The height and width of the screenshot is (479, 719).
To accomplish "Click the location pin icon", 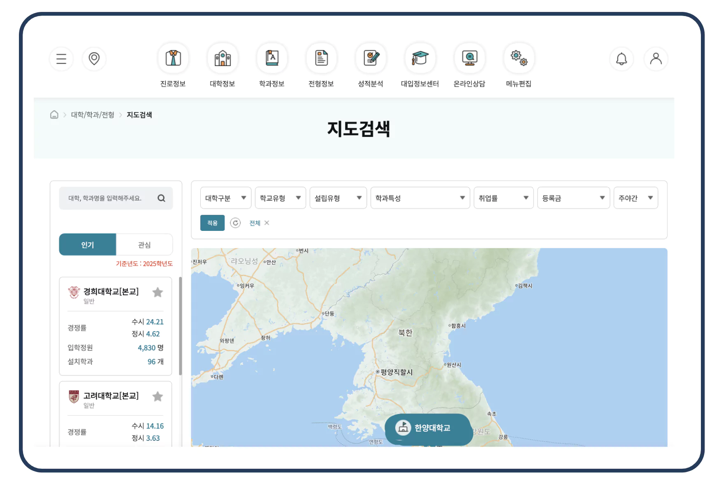I will (94, 59).
